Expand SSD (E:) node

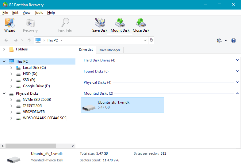pos(11,80)
